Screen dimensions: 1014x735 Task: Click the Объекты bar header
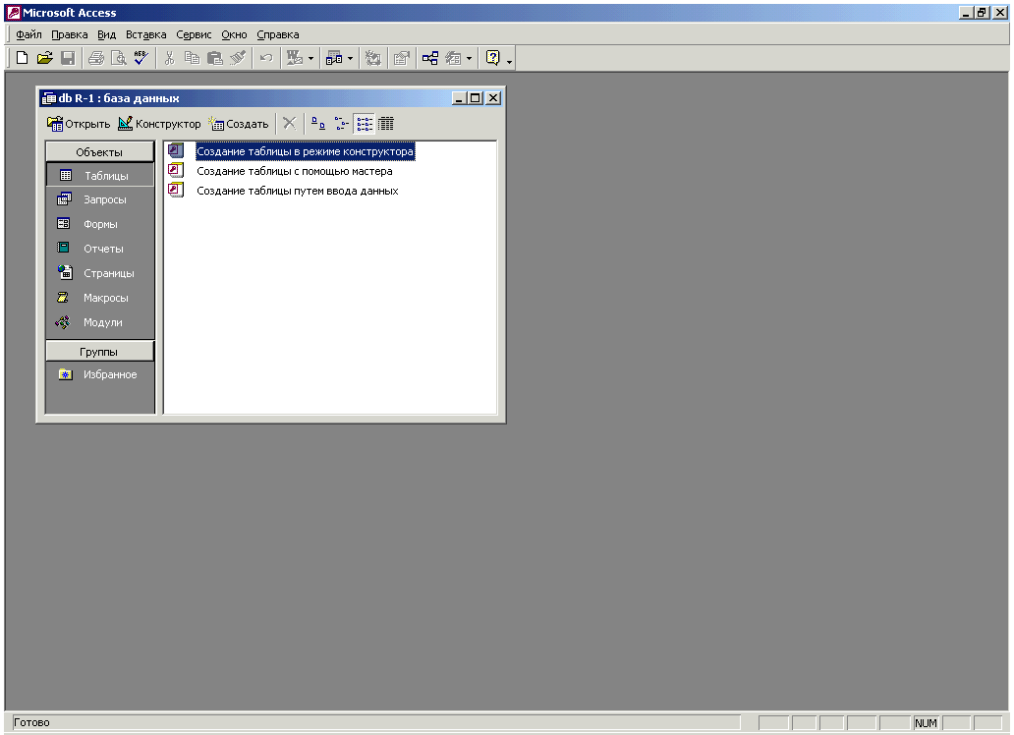[99, 152]
